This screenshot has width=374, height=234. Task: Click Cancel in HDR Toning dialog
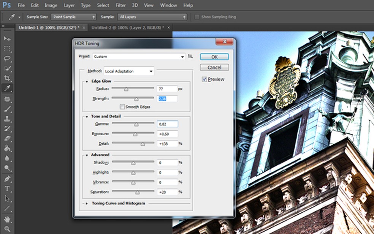214,67
